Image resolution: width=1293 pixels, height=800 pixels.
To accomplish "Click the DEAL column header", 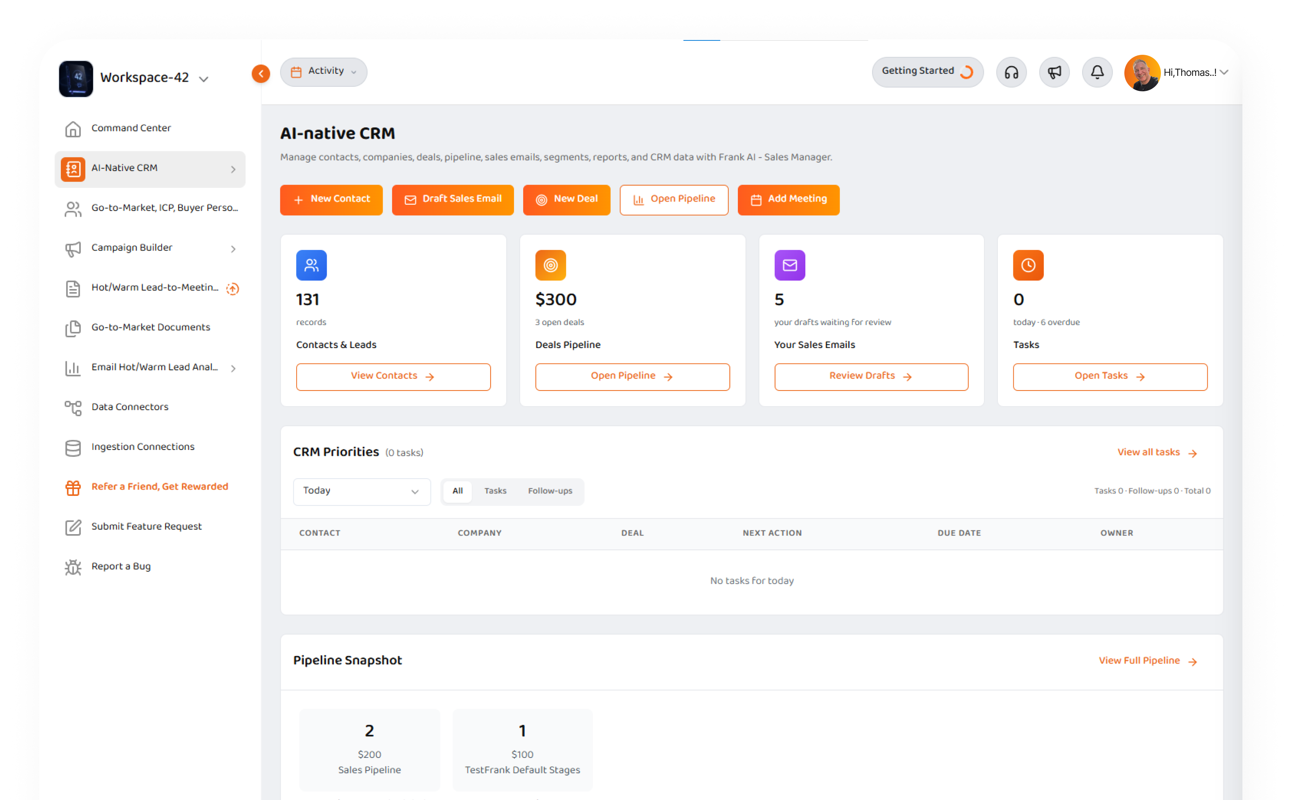I will 632,533.
